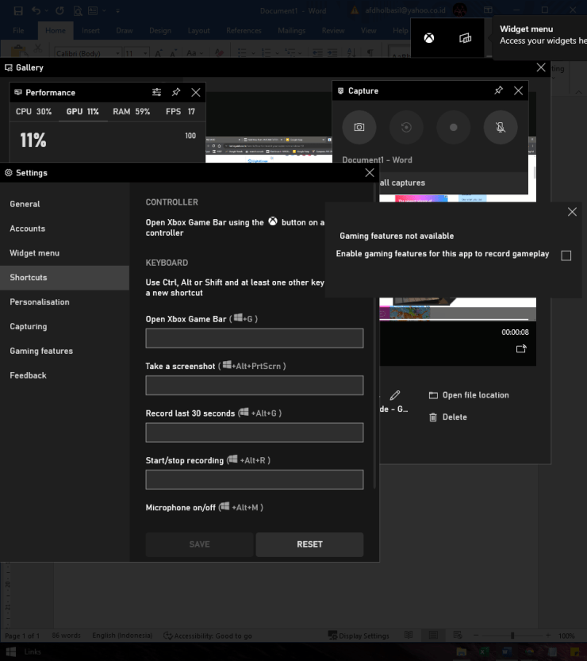Take a screenshot with the camera icon

(x=359, y=127)
